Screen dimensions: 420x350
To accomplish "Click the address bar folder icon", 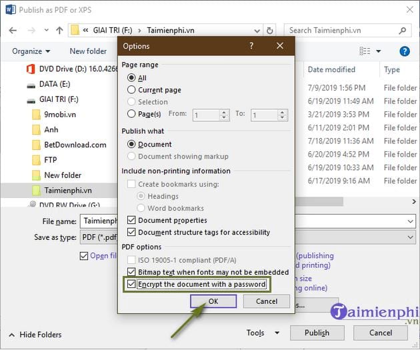I will tap(75, 30).
